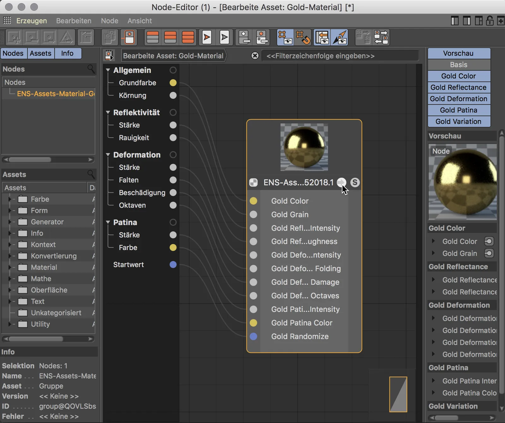Viewport: 505px width, 423px height.
Task: Click the lock icon at the top right
Action: tap(490, 21)
